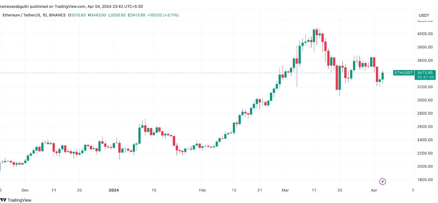Screen dimensions: 438x203
Task: Click the Mar label on the time axis
Action: coord(285,190)
